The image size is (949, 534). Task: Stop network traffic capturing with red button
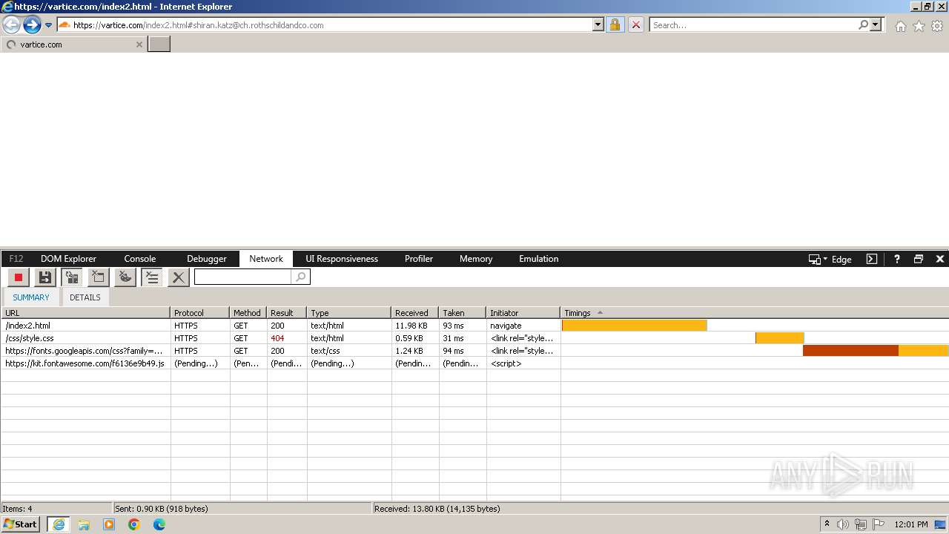(x=19, y=277)
